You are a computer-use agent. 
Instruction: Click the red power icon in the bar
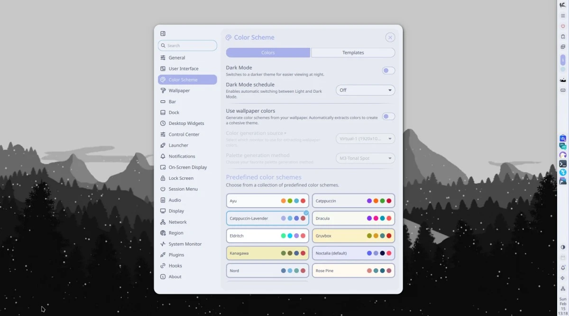(x=563, y=26)
